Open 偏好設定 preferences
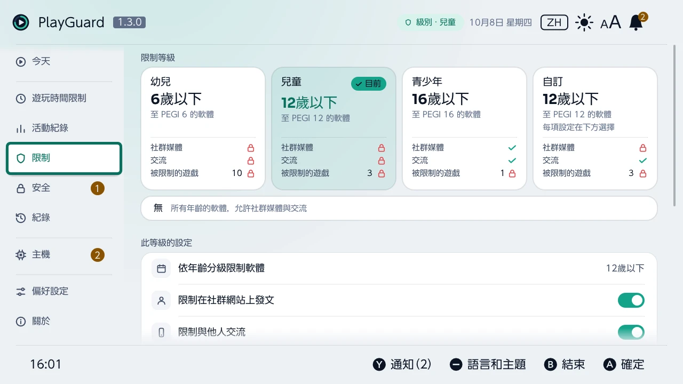This screenshot has height=384, width=683. tap(64, 291)
